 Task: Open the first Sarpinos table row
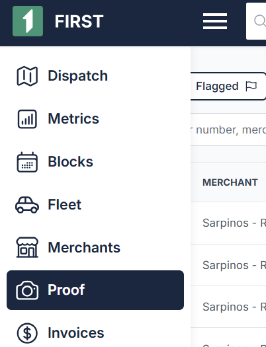pos(228,223)
